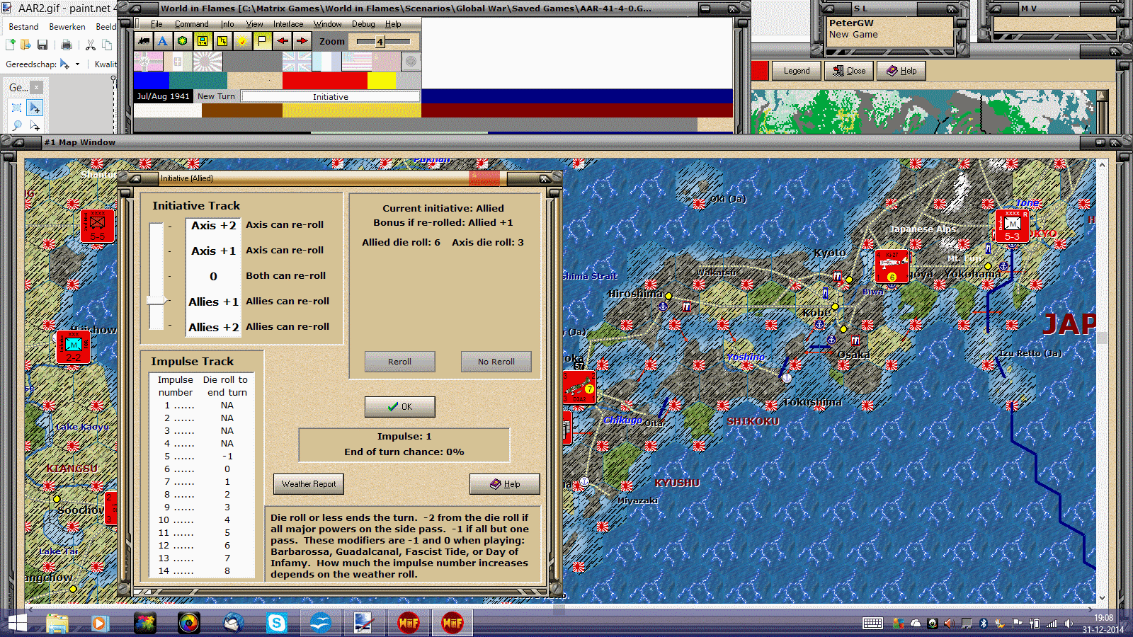This screenshot has height=637, width=1133.
Task: Click the 'End of turn chance: 0%' text
Action: 404,452
